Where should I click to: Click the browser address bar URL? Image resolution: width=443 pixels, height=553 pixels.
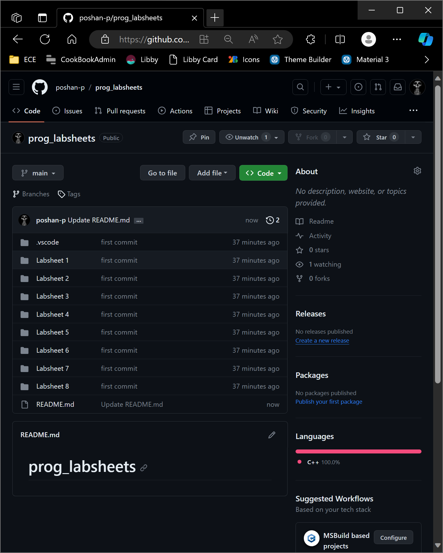pos(154,39)
